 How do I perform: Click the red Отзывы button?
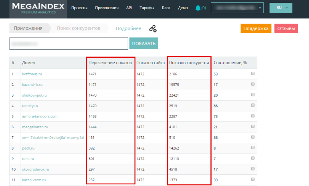(286, 28)
